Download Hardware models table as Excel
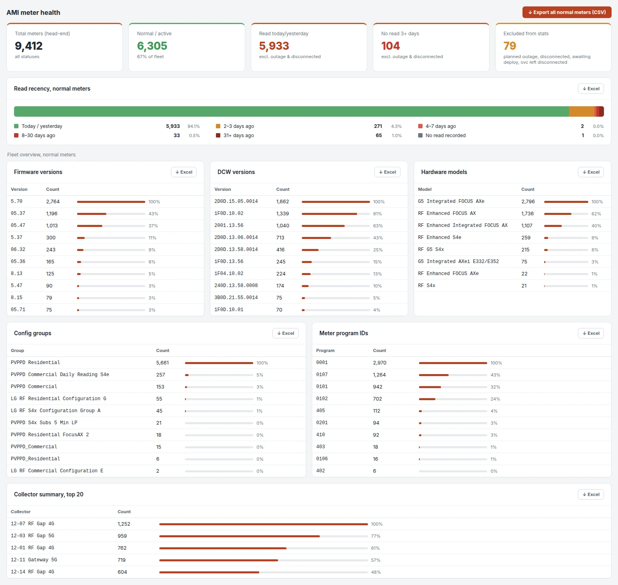The image size is (618, 585). tap(591, 172)
